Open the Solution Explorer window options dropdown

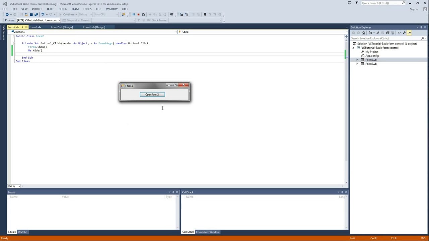pos(417,27)
